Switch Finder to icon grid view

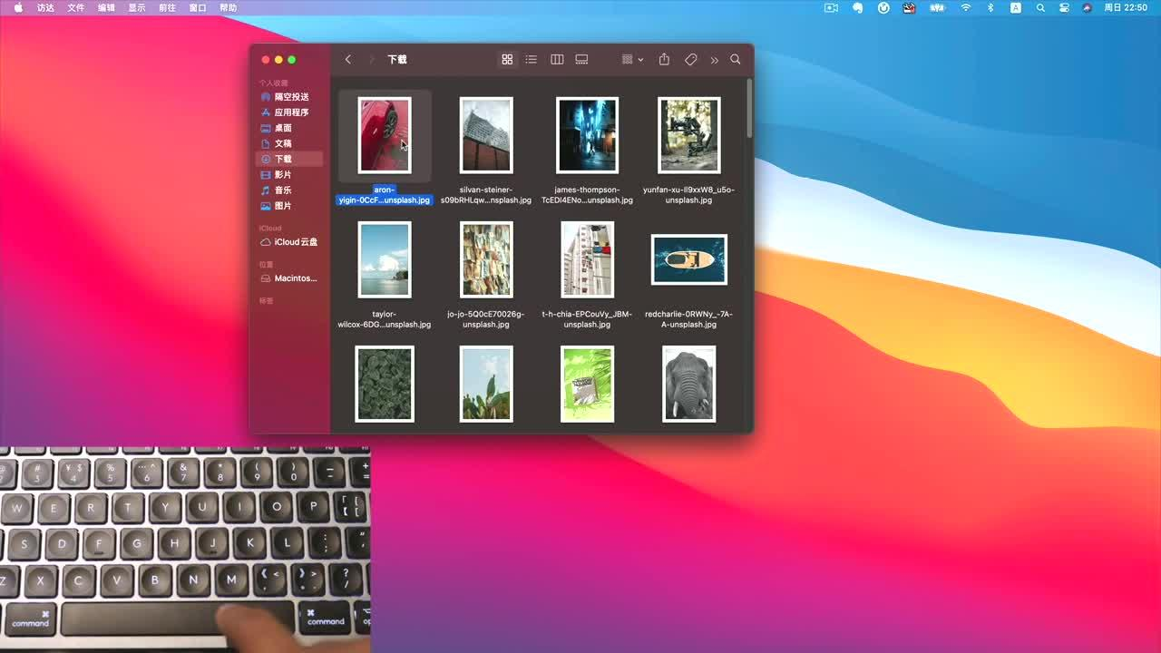(x=507, y=59)
